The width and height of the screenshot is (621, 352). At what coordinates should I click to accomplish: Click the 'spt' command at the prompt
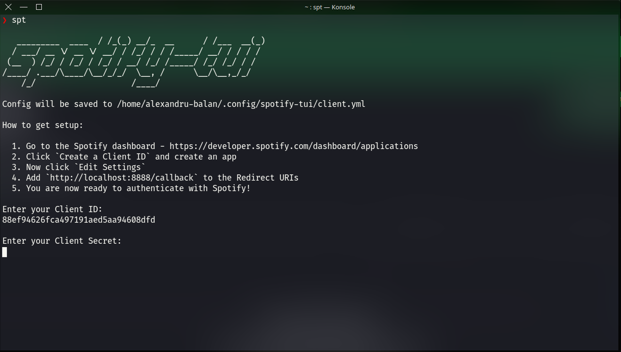click(x=19, y=20)
